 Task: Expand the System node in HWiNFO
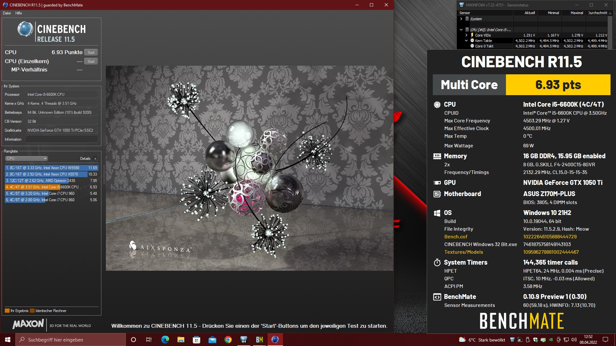tap(461, 19)
